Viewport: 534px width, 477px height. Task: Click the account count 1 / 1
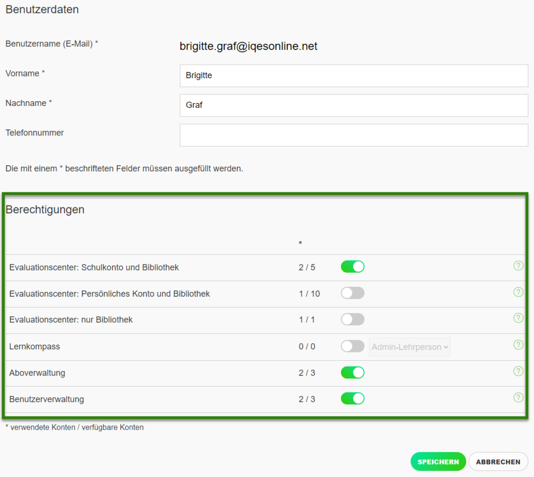(307, 320)
